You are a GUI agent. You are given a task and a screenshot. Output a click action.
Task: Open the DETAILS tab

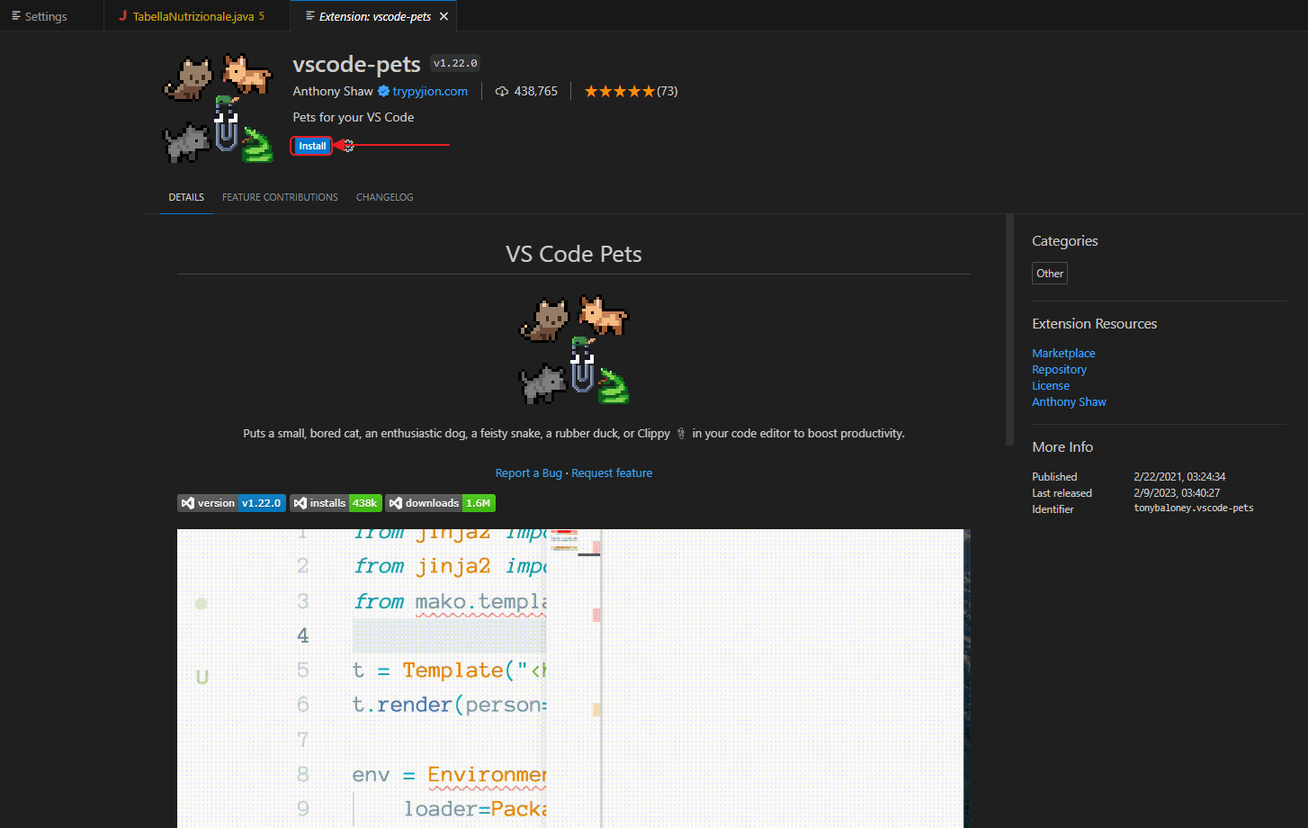tap(186, 197)
